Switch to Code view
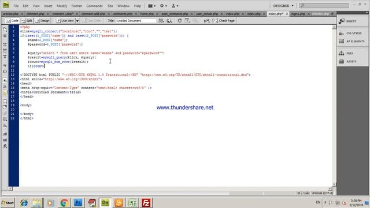This screenshot has height=208, width=370. [12, 21]
